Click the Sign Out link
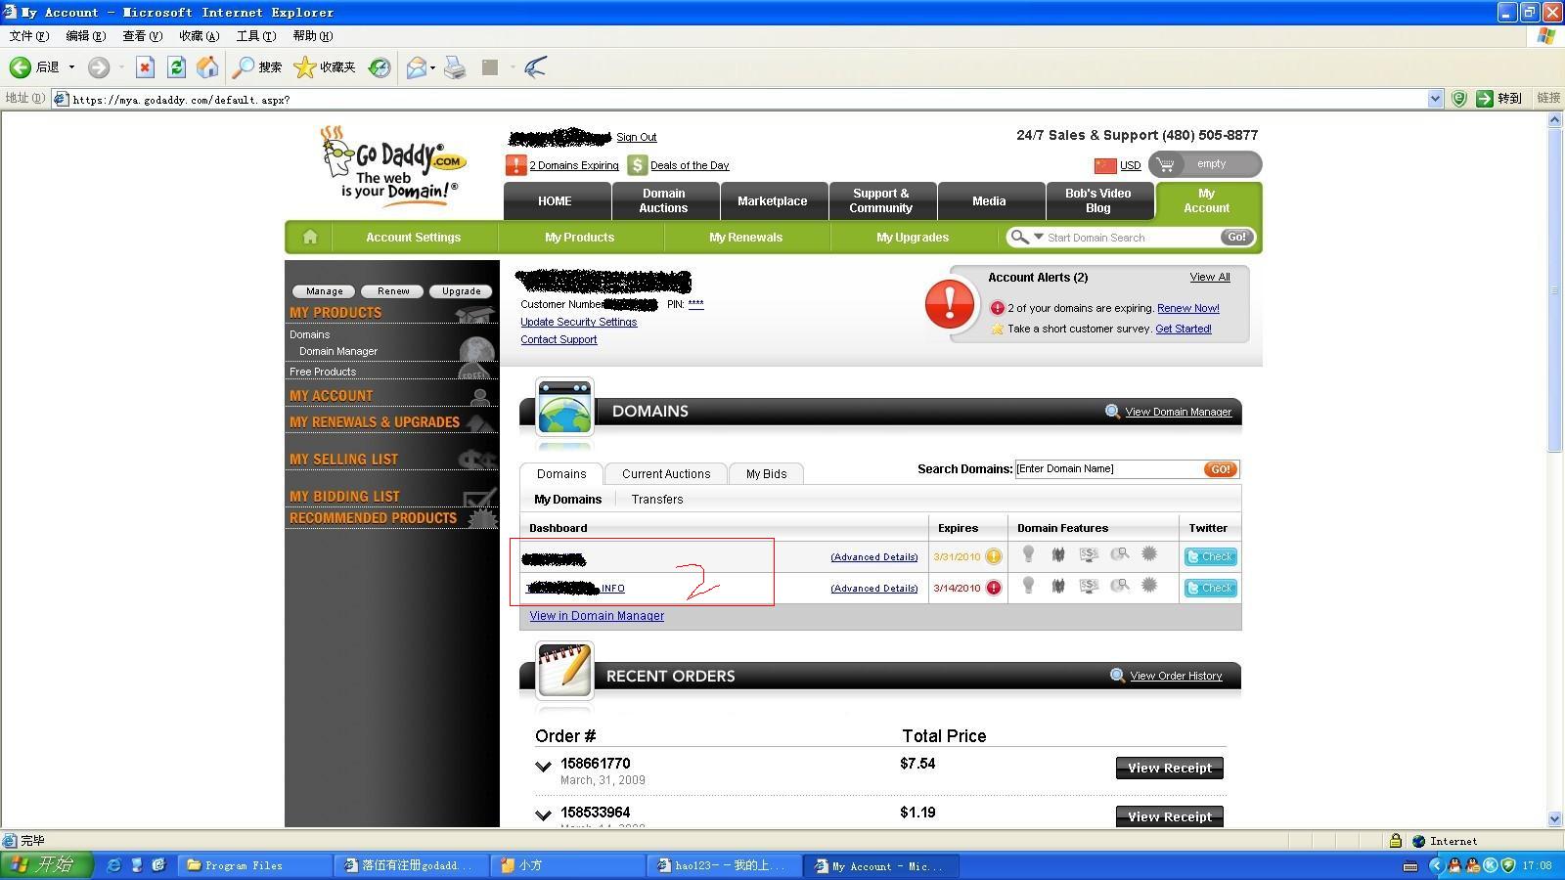Viewport: 1565px width, 880px height. (x=637, y=137)
